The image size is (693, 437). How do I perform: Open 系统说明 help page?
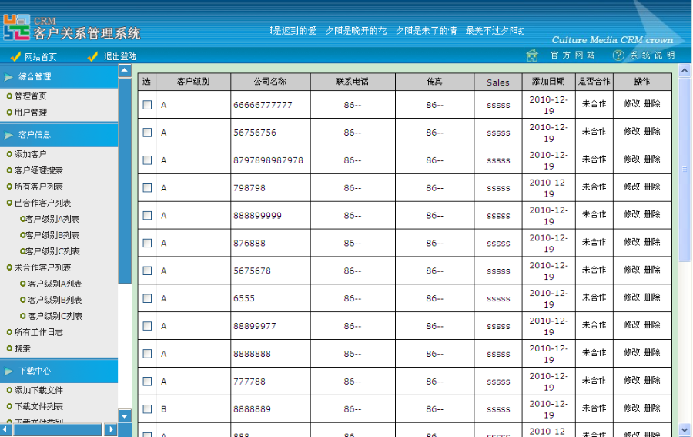point(653,55)
